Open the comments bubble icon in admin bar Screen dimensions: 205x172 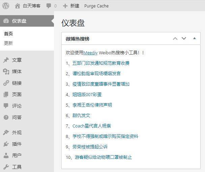[x=49, y=6]
